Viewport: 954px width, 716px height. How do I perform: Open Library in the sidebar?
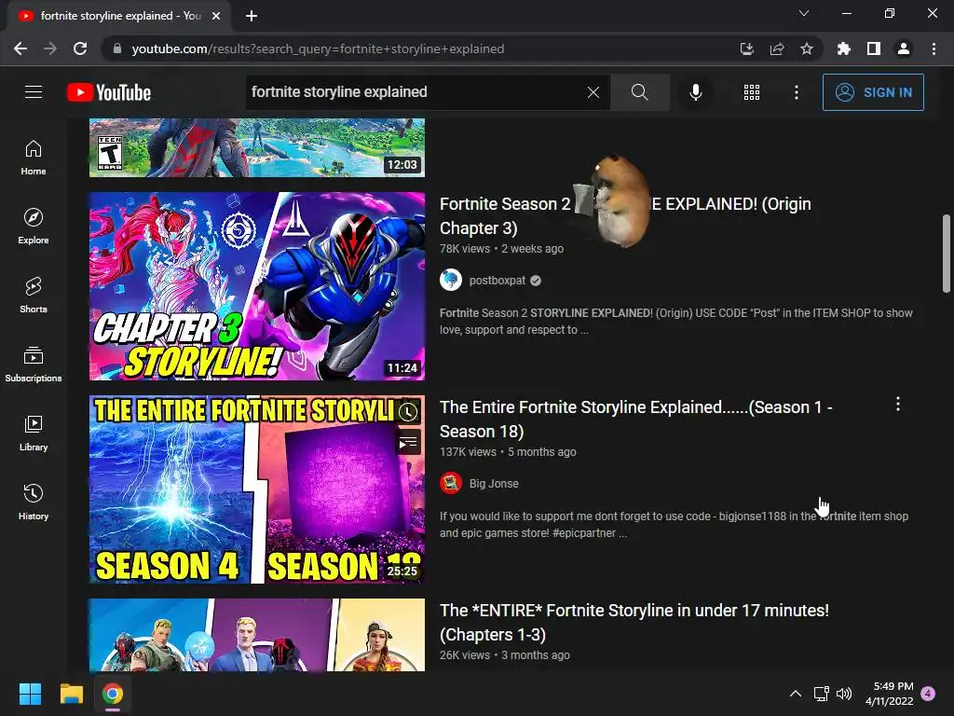pyautogui.click(x=34, y=433)
